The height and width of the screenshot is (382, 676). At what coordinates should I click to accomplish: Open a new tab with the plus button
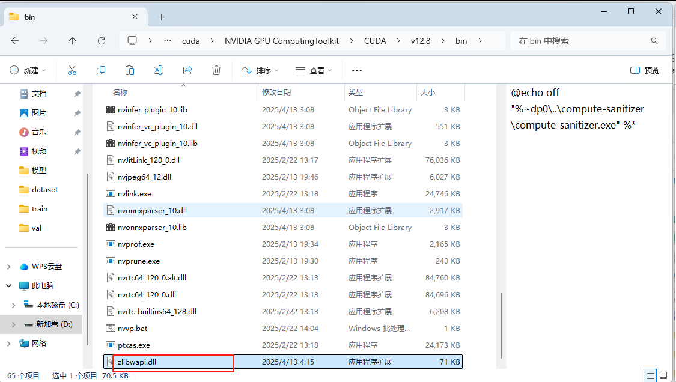pos(160,17)
